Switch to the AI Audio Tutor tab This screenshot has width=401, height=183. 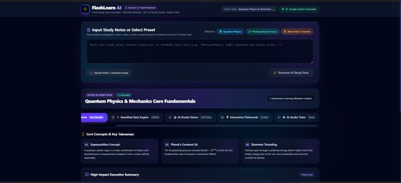pyautogui.click(x=297, y=117)
